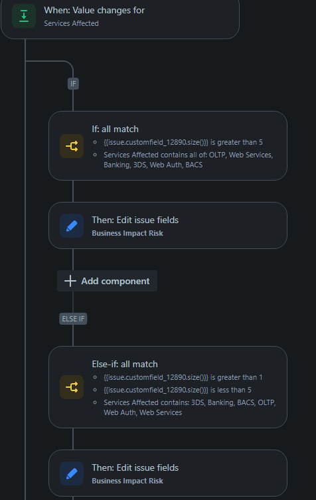Select the first Then: Edit issue fields action

click(168, 226)
